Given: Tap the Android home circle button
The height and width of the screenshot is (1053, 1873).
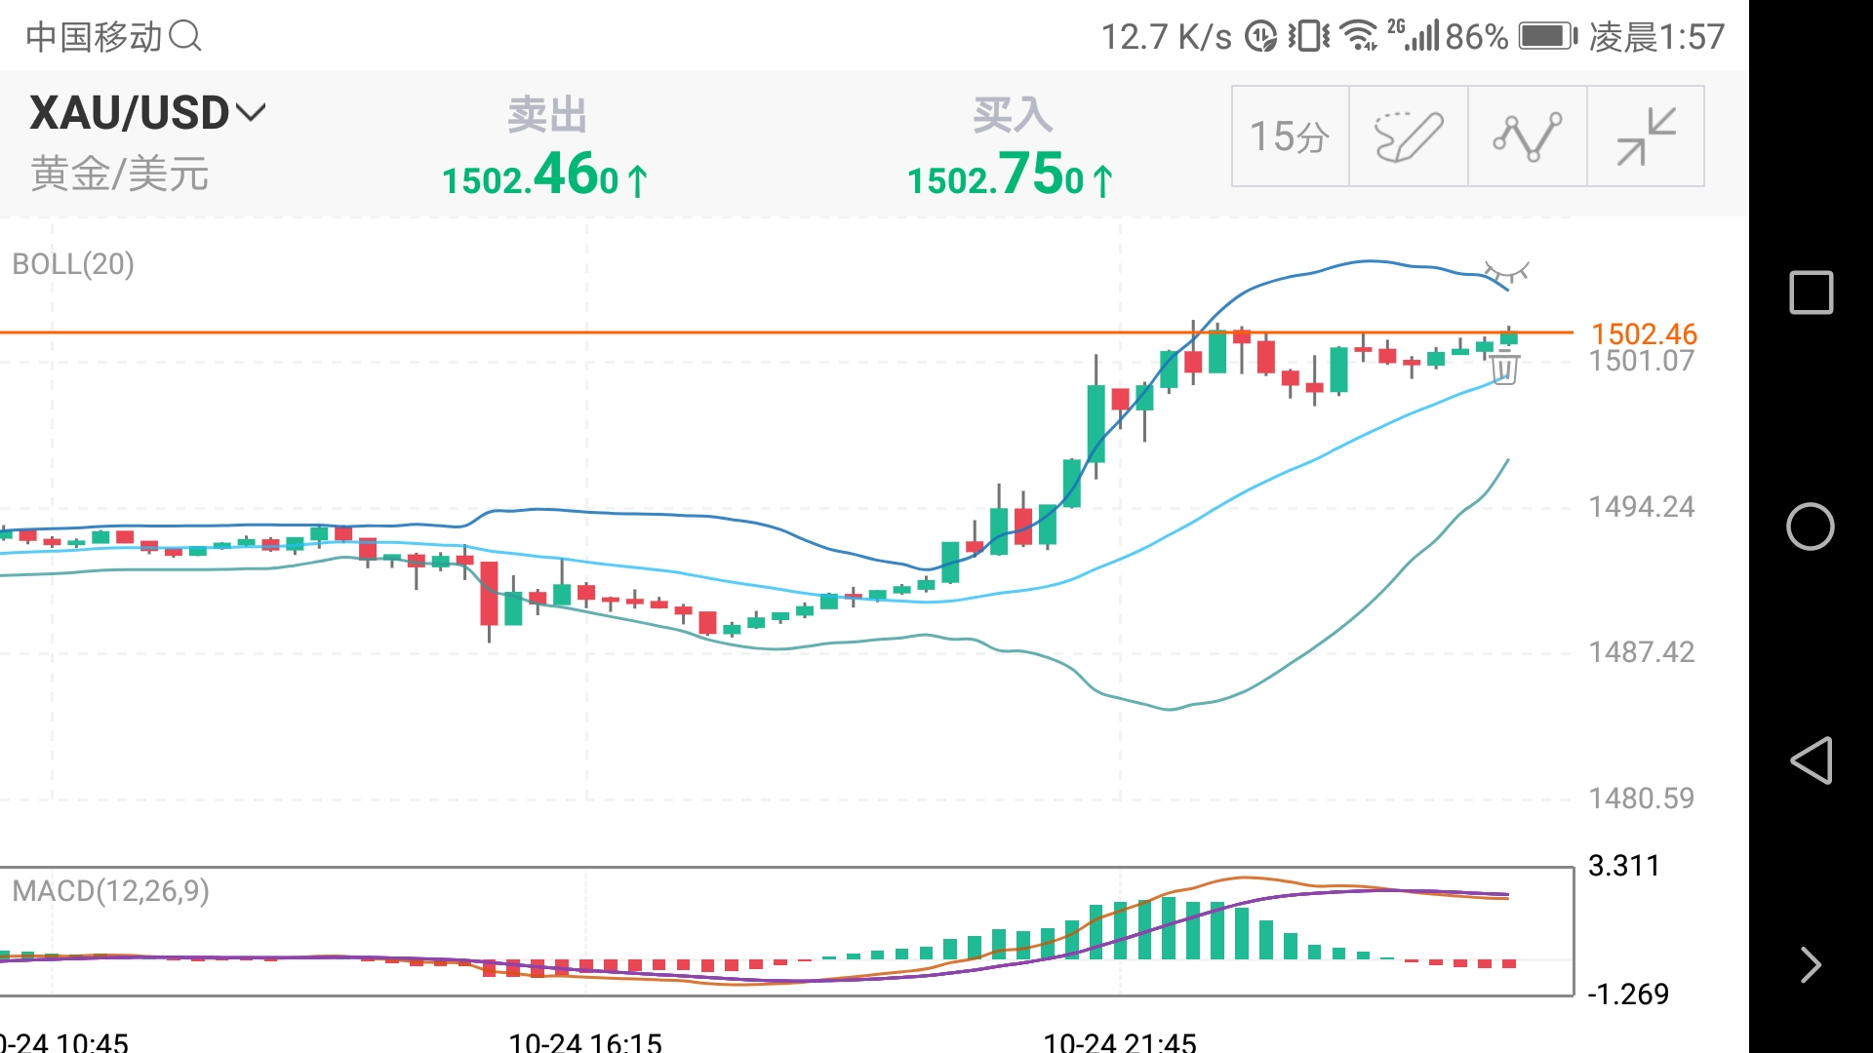Looking at the screenshot, I should pyautogui.click(x=1811, y=526).
